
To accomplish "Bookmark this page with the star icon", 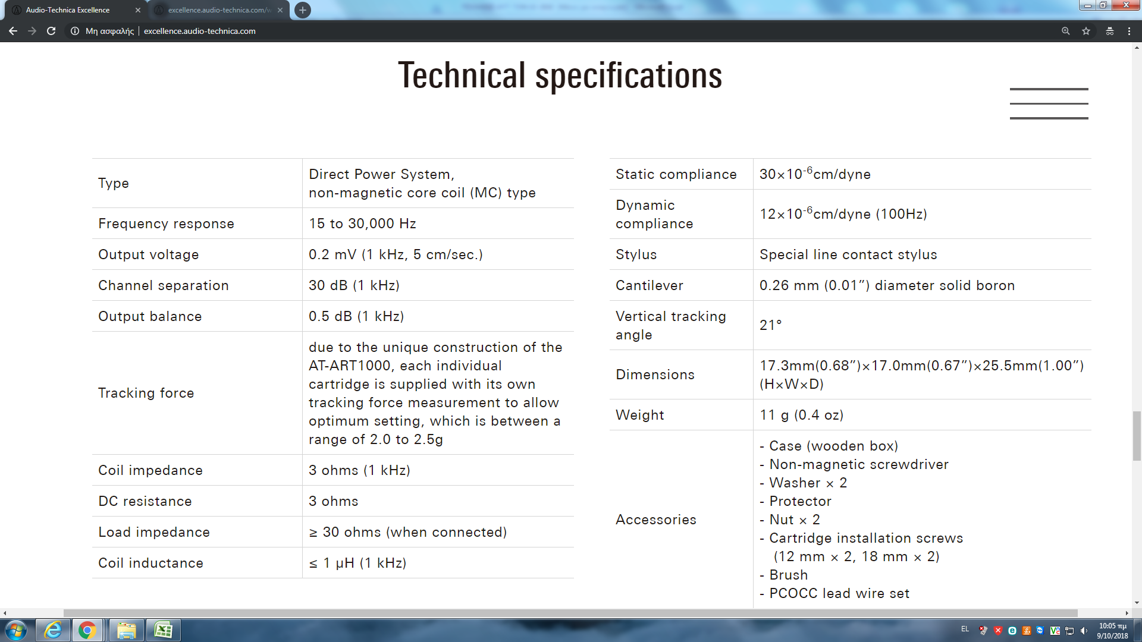I will click(1086, 31).
